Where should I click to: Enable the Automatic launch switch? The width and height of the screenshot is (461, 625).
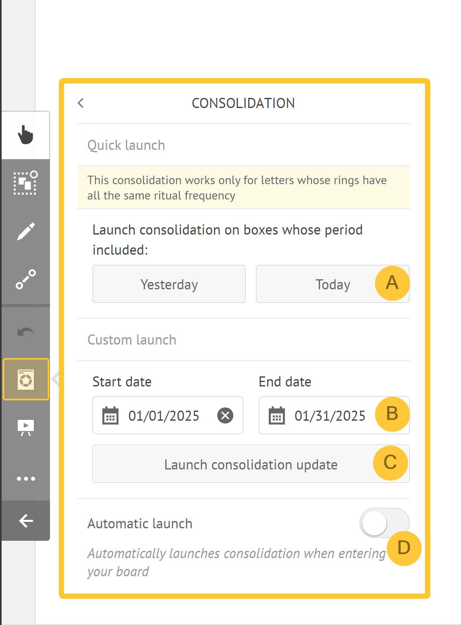click(384, 523)
